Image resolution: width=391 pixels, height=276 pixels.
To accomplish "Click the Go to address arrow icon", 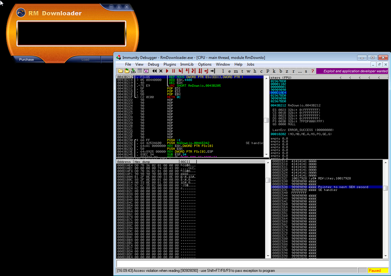I will click(213, 71).
